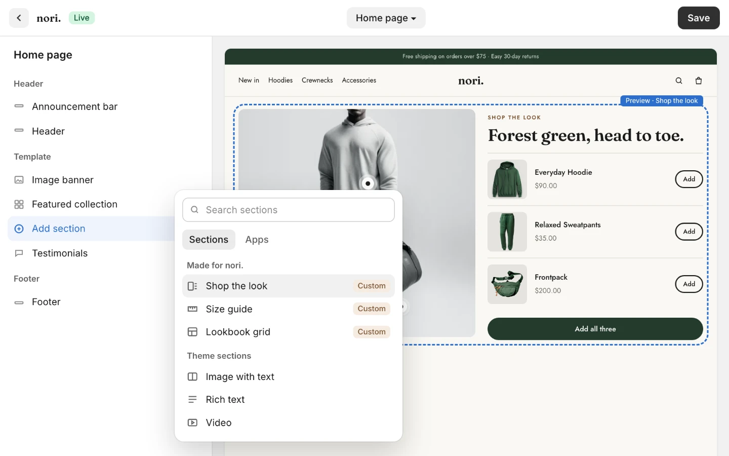Click the Video play icon
The width and height of the screenshot is (729, 456).
pyautogui.click(x=192, y=423)
